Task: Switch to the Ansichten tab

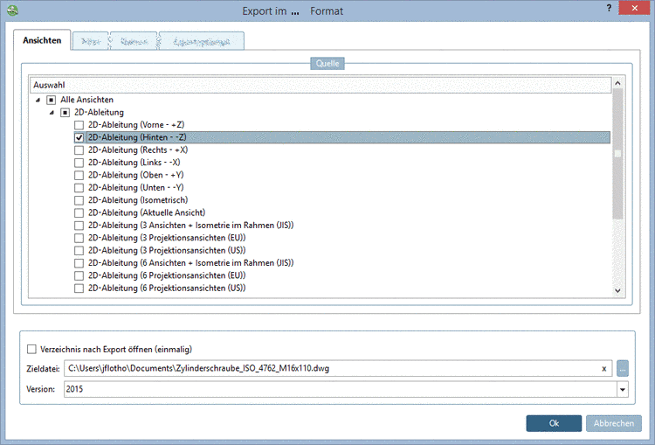Action: tap(42, 40)
